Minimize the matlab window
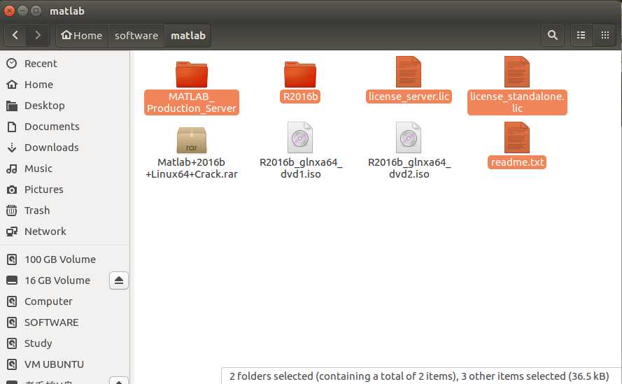The width and height of the screenshot is (622, 384). coord(22,10)
